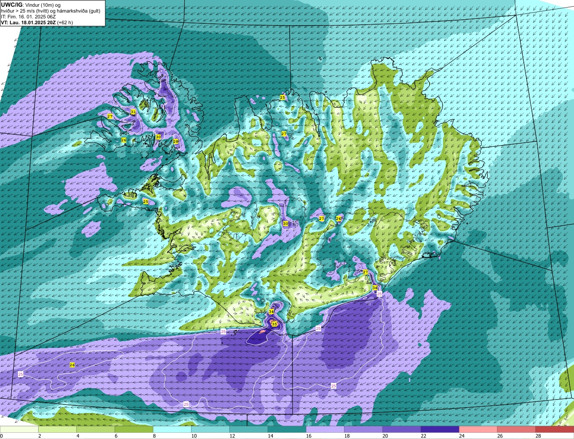Pick the 6–8 m/s olive legend swatch

coord(134,430)
